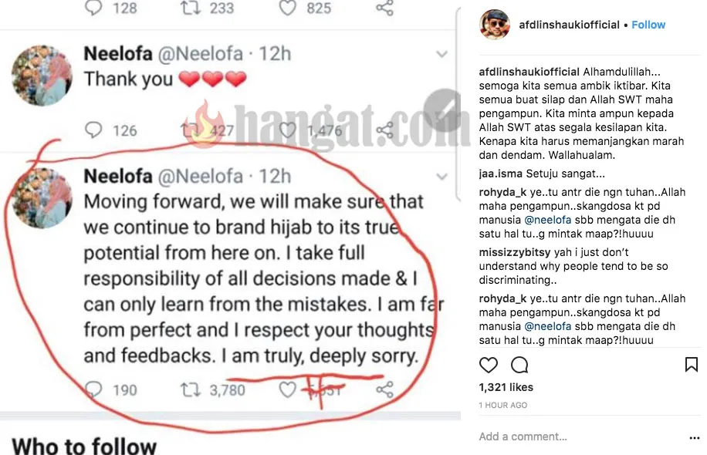Click reply icon on the Thank you tweet
Viewport: 707px width, 455px height.
click(95, 130)
